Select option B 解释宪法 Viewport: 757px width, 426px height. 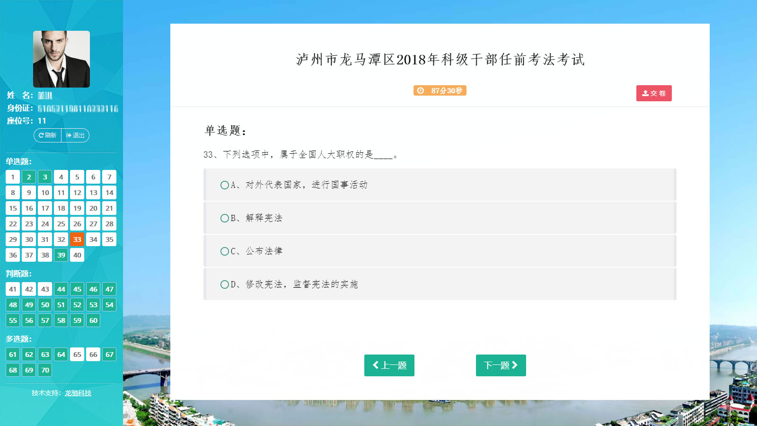(225, 218)
